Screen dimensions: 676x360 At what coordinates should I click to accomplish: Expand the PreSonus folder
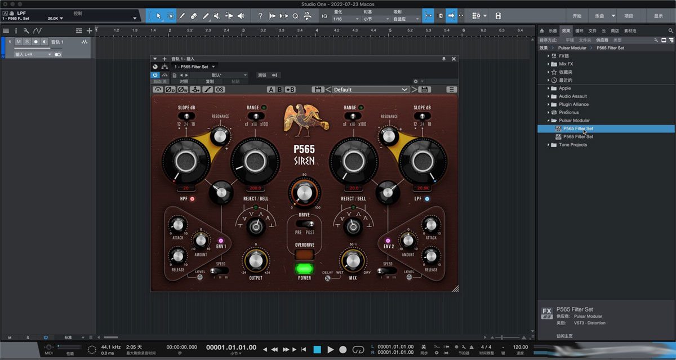549,112
